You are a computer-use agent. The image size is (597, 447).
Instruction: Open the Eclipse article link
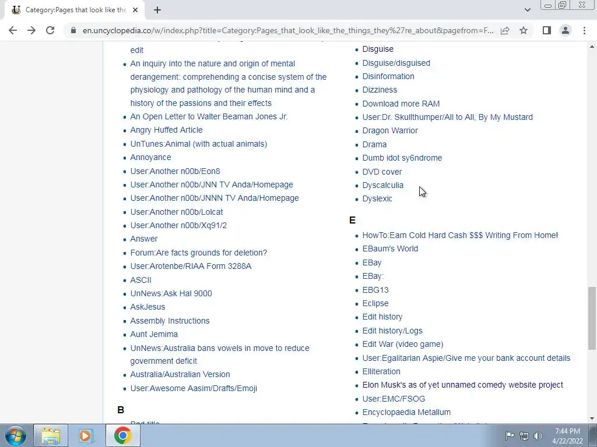[x=375, y=303]
